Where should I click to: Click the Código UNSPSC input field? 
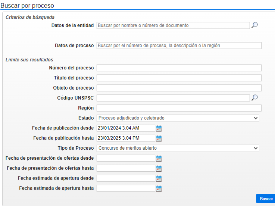173,98
